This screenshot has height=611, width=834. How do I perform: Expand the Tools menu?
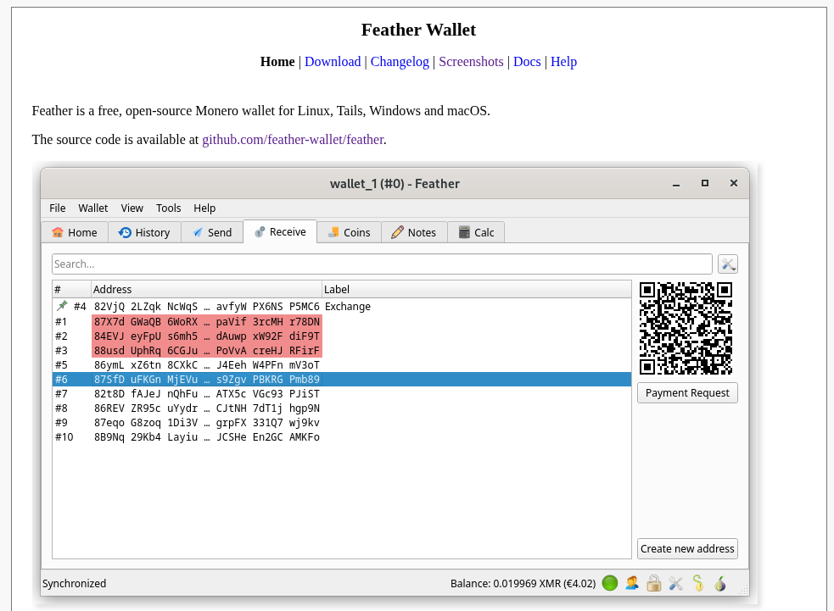coord(169,208)
